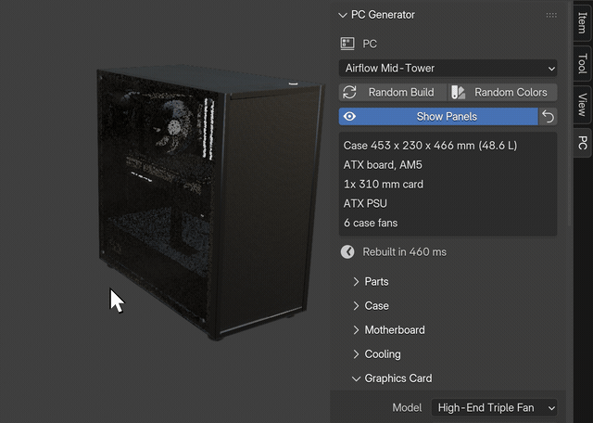Image resolution: width=593 pixels, height=423 pixels.
Task: Click the 1x 310 mm card text
Action: (383, 184)
